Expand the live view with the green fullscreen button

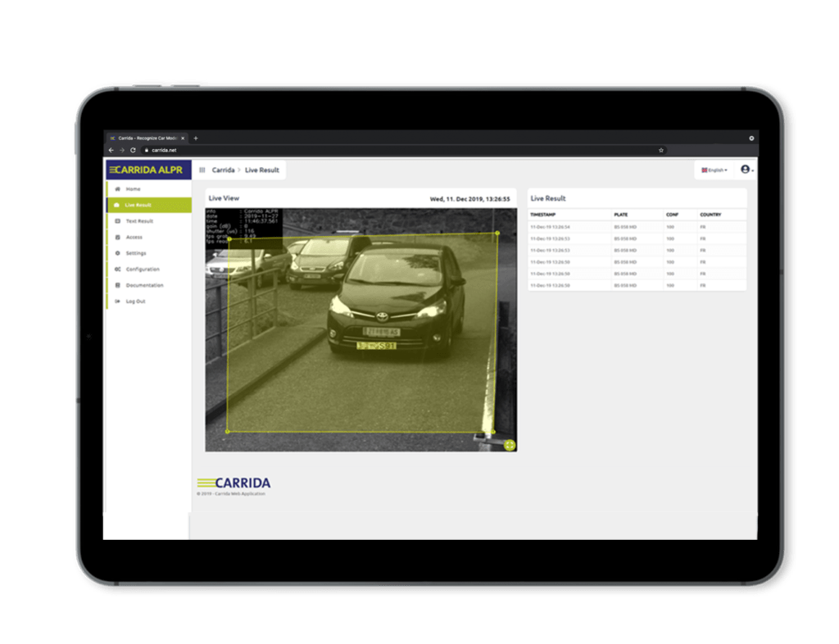[510, 445]
